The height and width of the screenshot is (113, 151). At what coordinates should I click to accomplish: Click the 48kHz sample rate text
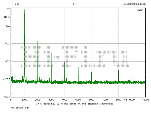pos(65,103)
